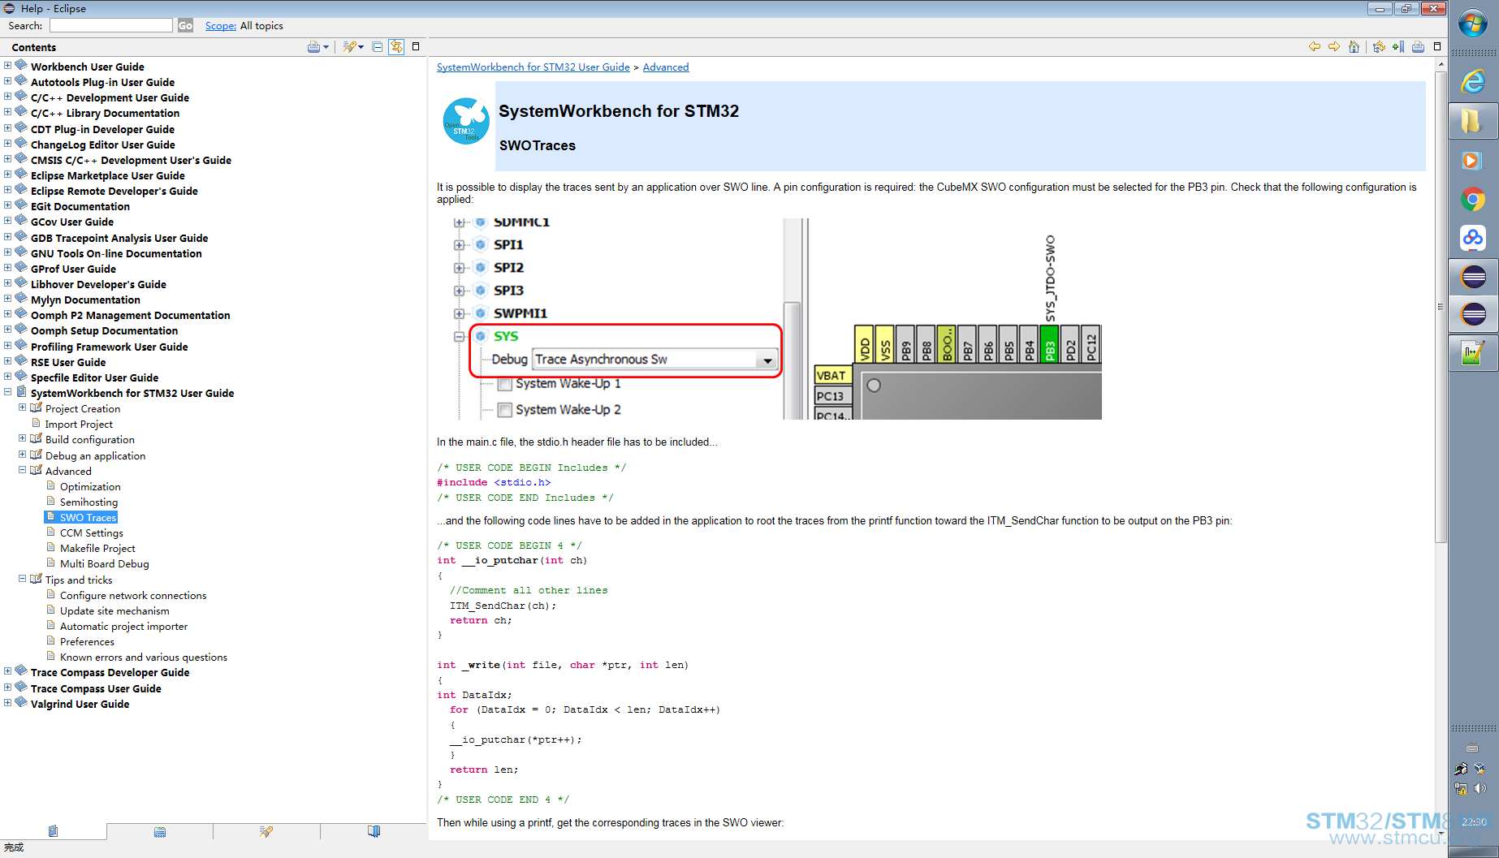Go back to the previous help page

pyautogui.click(x=1315, y=47)
